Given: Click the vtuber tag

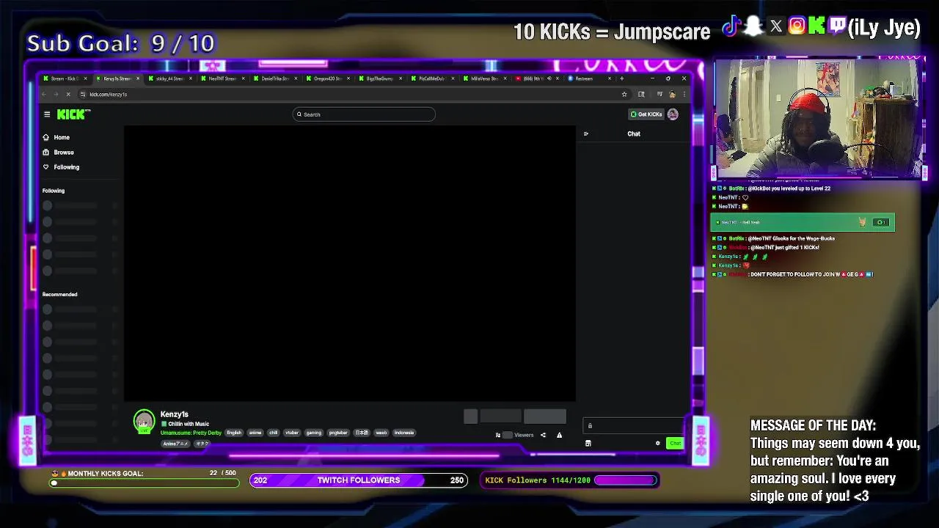Looking at the screenshot, I should [292, 433].
